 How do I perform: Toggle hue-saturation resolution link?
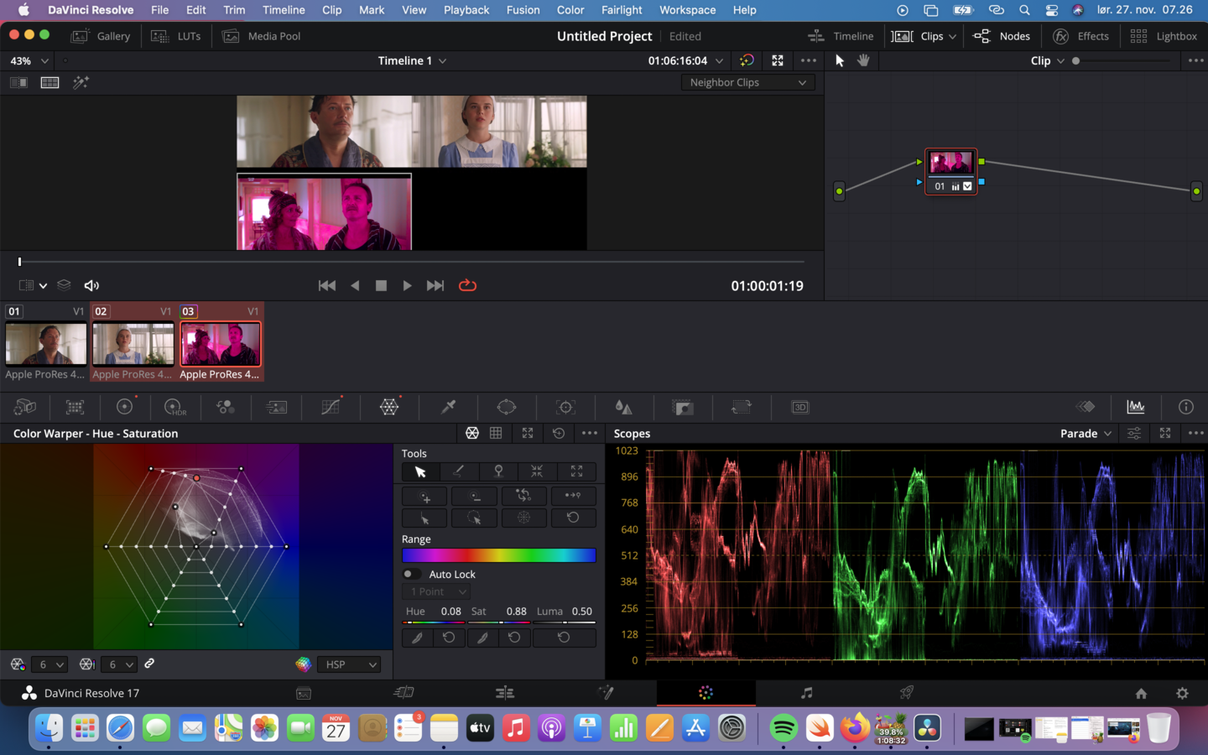[x=149, y=664]
